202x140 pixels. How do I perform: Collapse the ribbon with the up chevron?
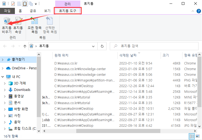coord(193,11)
